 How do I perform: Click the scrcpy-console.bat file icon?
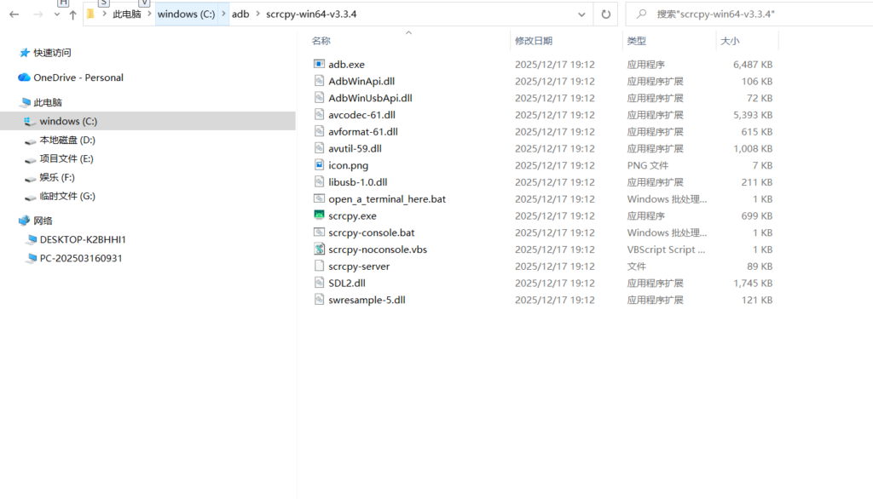click(x=319, y=232)
